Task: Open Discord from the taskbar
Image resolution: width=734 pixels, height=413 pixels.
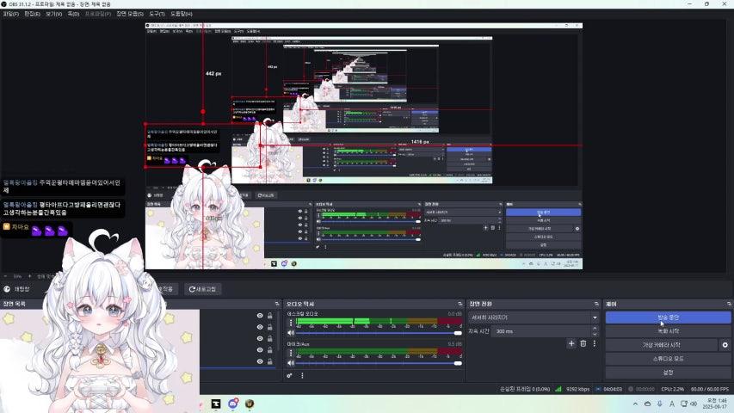Action: click(x=232, y=404)
